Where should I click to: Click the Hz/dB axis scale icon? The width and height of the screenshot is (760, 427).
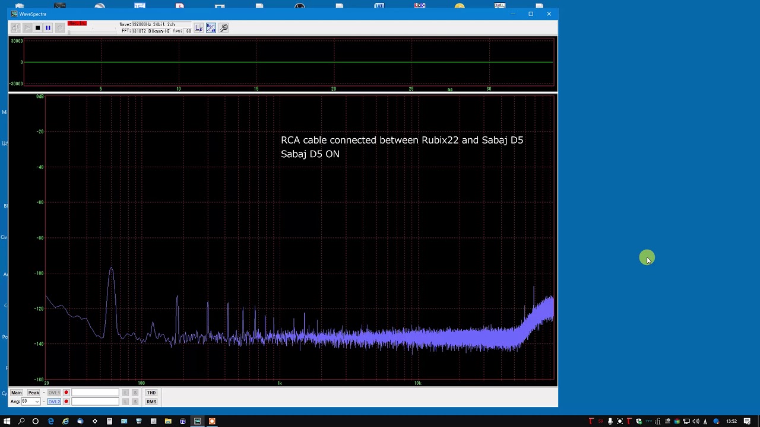[211, 28]
